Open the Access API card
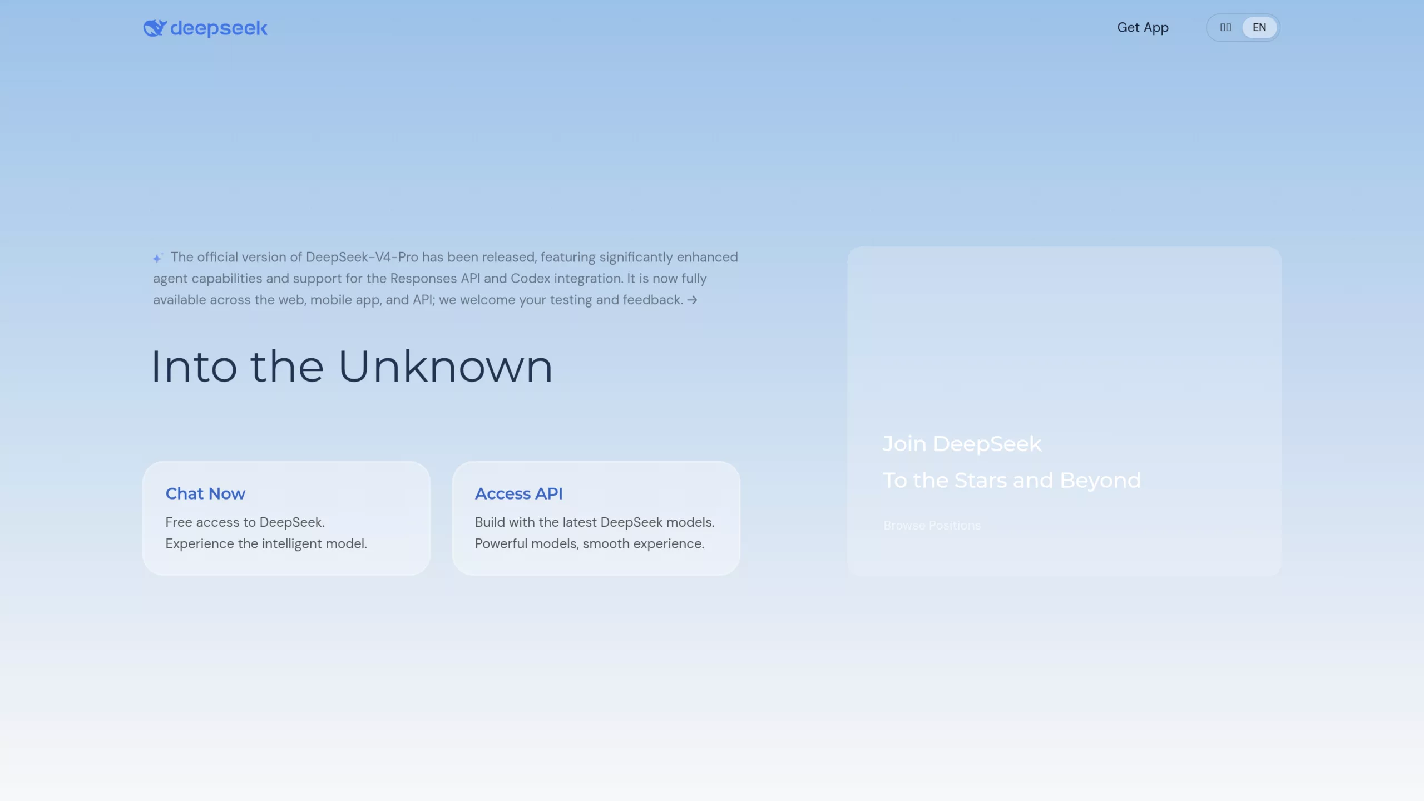Screen dimensions: 1424x801 (x=596, y=518)
